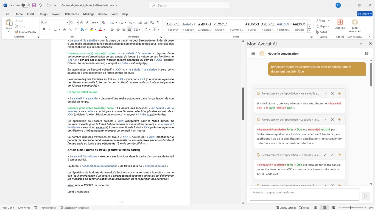375x210 pixels.
Task: Click the Format Painter tool
Action: click(x=26, y=32)
